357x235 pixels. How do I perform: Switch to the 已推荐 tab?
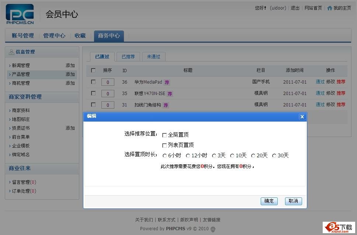point(128,57)
